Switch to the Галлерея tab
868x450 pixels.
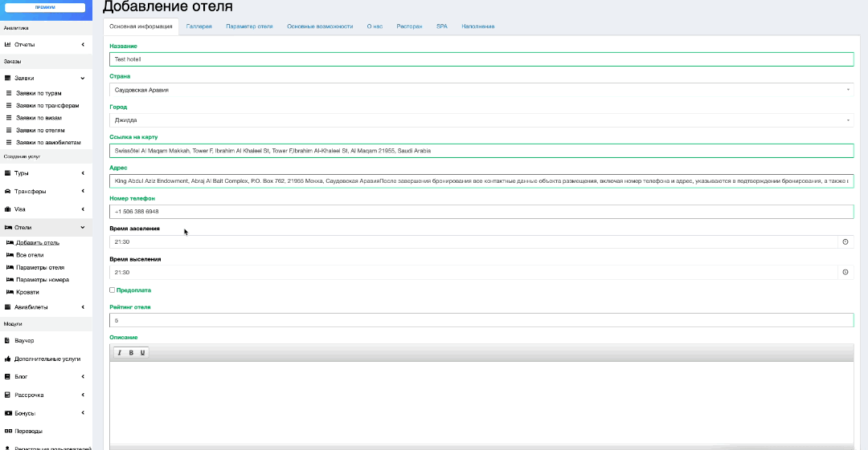click(x=199, y=26)
